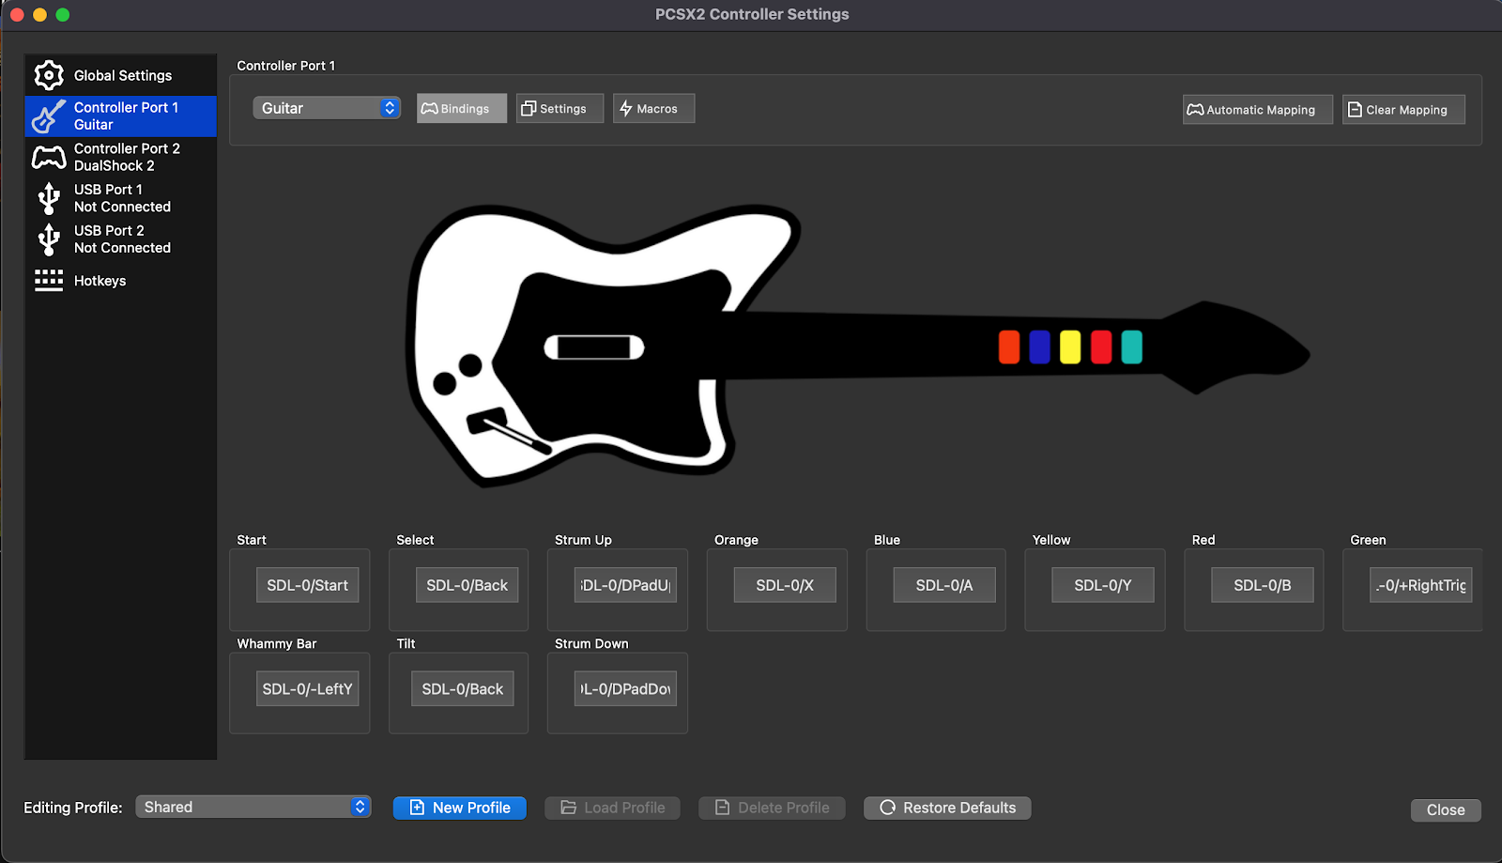
Task: Change the Yellow binding SDL-0/Y
Action: [x=1103, y=585]
